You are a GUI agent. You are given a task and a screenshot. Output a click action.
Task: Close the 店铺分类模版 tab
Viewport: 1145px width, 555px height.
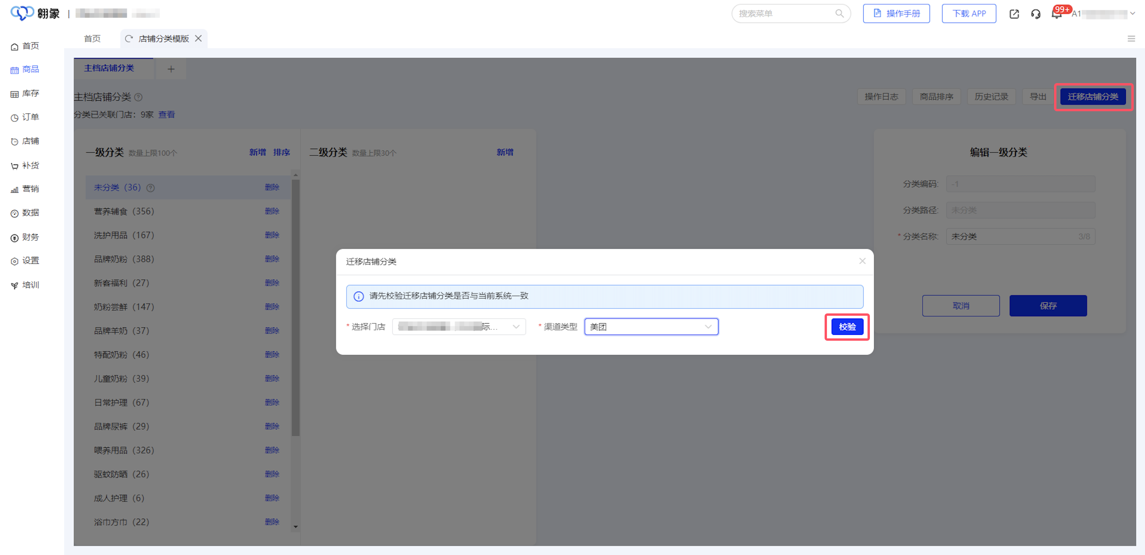point(199,39)
